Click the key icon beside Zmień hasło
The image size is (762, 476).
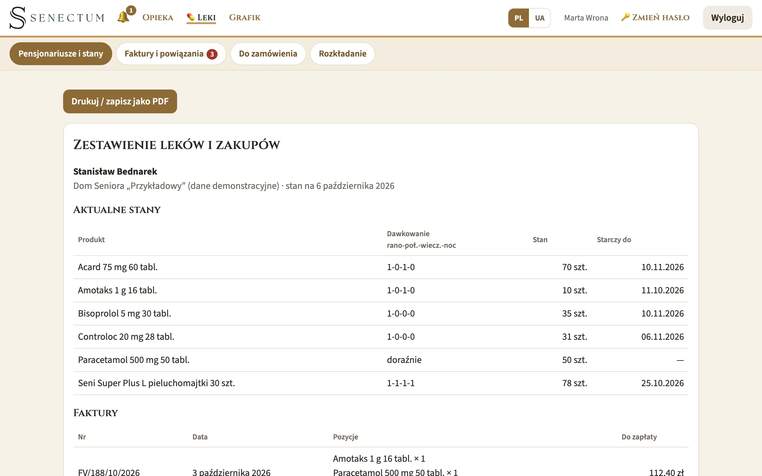625,17
